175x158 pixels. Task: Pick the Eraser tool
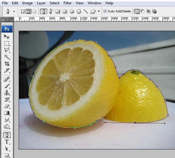click(x=7, y=106)
